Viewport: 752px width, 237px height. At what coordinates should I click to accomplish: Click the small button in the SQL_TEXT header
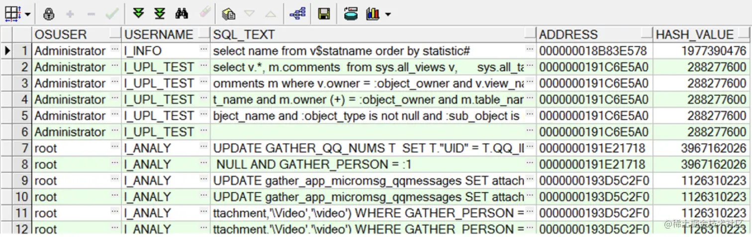[x=530, y=34]
